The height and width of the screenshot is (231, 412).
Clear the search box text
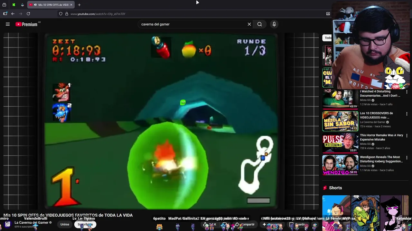(249, 24)
